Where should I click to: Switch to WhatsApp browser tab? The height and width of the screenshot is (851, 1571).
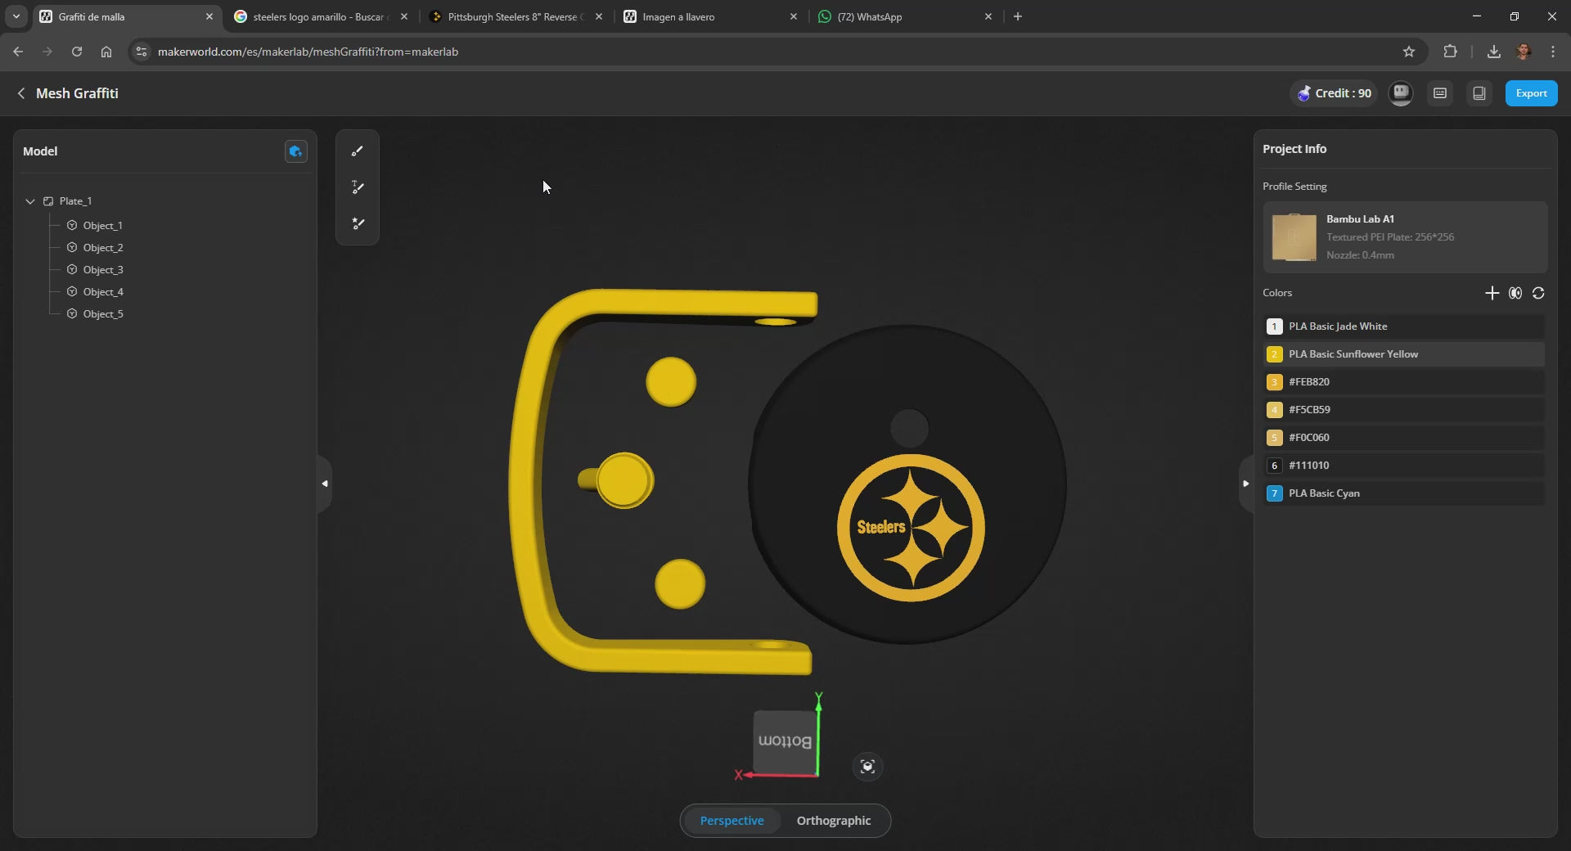904,16
